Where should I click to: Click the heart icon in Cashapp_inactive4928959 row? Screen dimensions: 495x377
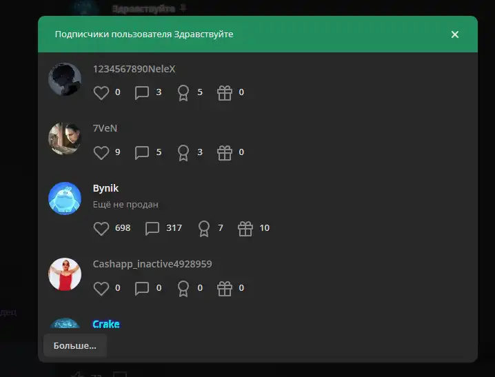coord(101,288)
